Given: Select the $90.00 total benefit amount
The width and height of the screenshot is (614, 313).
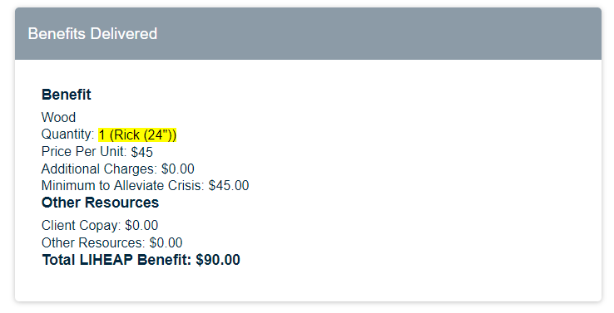Looking at the screenshot, I should tap(218, 260).
